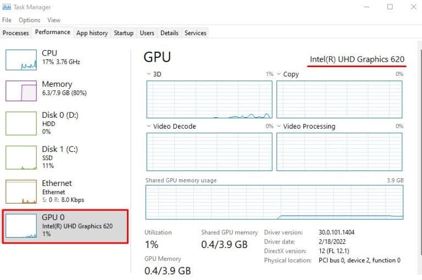This screenshot has width=422, height=280.
Task: Expand the Video Decode graph dropdown
Action: click(149, 127)
